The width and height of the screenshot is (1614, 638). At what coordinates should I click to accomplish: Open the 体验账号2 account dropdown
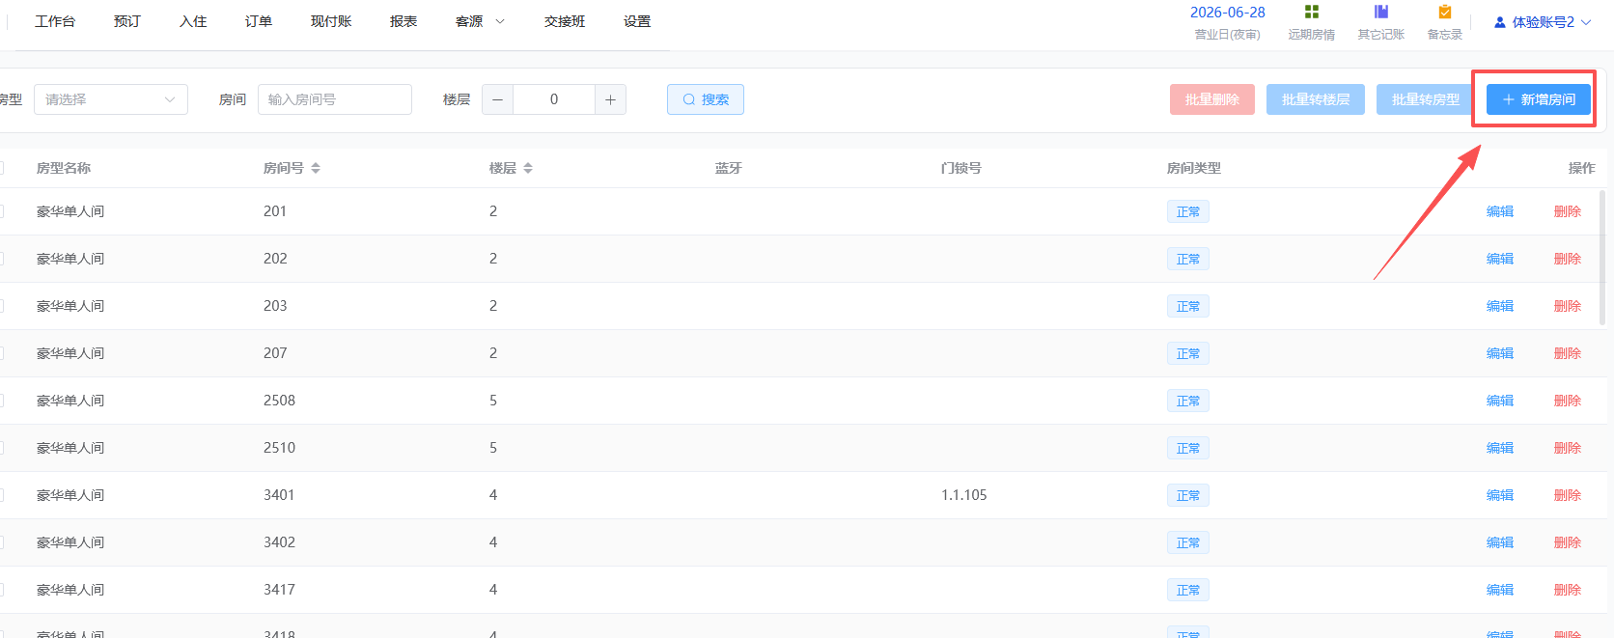(1543, 22)
